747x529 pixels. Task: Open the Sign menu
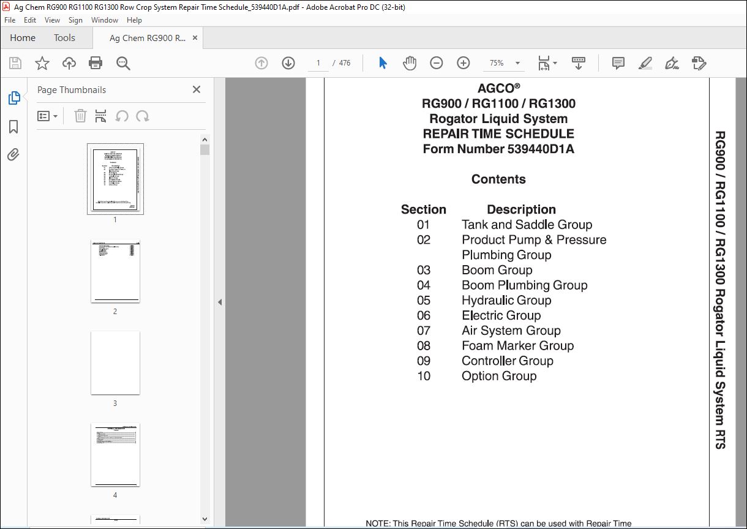[x=75, y=20]
